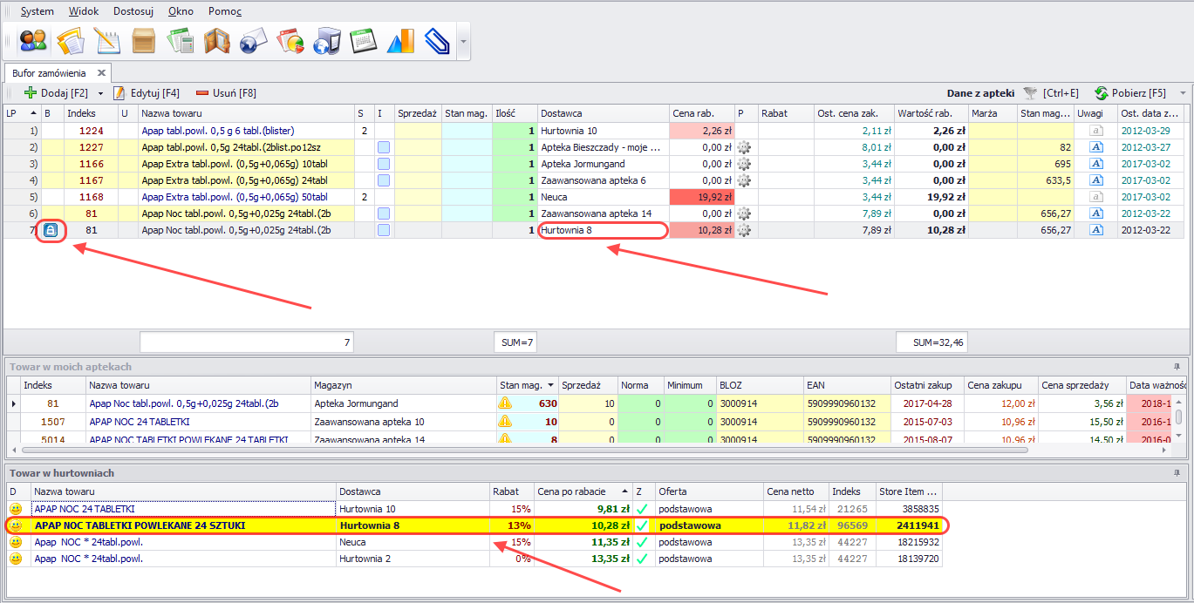Viewport: 1194px width, 603px height.
Task: Open the Dostosuj menu
Action: 133,11
